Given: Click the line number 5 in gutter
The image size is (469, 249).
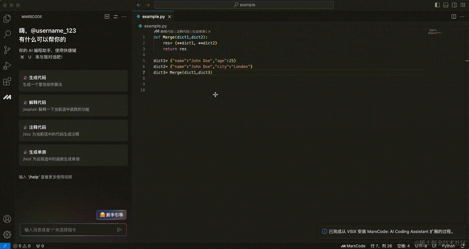Looking at the screenshot, I should (144, 61).
